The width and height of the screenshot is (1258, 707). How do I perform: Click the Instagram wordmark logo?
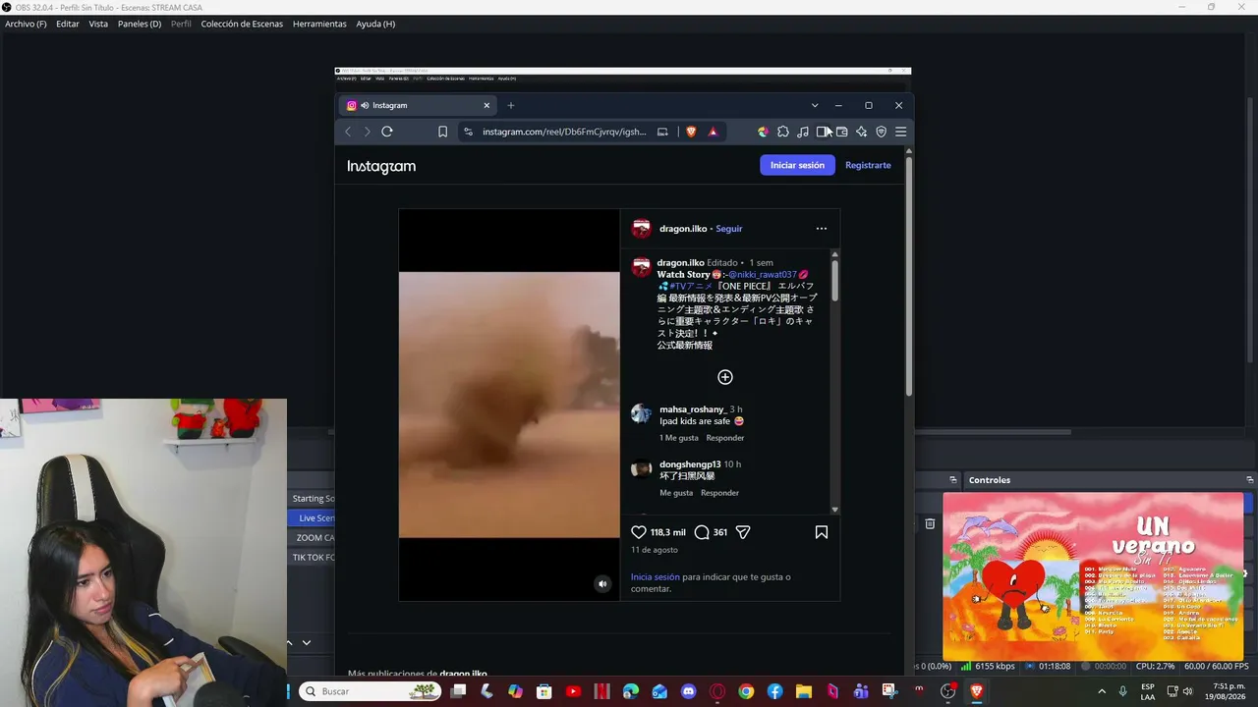click(x=381, y=166)
